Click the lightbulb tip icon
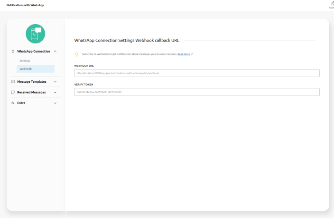This screenshot has width=334, height=218. [x=77, y=54]
